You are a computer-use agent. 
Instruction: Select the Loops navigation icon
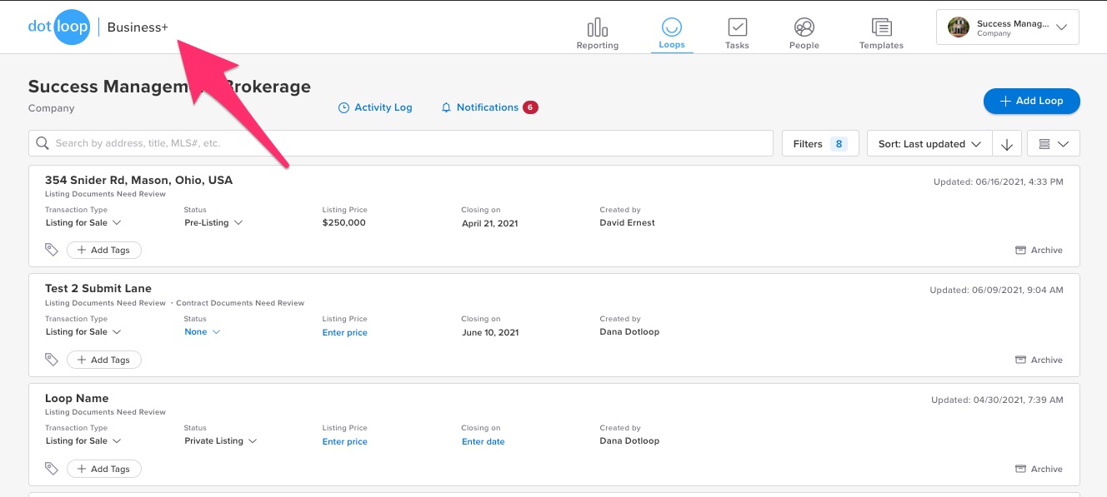click(672, 32)
